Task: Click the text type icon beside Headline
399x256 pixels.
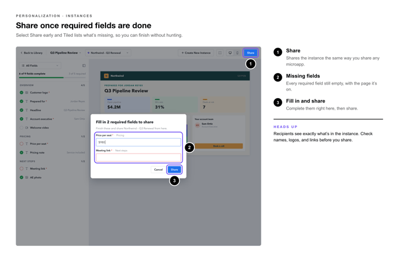Action: (26, 110)
